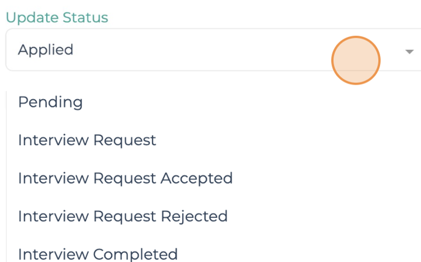Open the Update Status combo box

210,50
